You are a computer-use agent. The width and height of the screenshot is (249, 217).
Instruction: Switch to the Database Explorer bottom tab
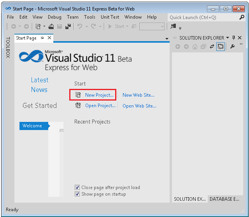[x=224, y=199]
